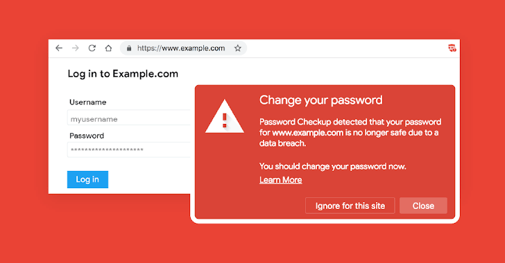Click the browser forward arrow

(76, 48)
